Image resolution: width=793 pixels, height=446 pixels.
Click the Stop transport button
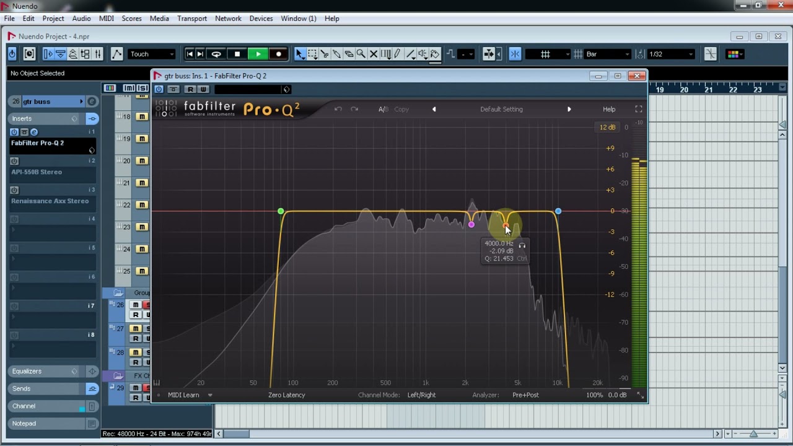(x=237, y=54)
